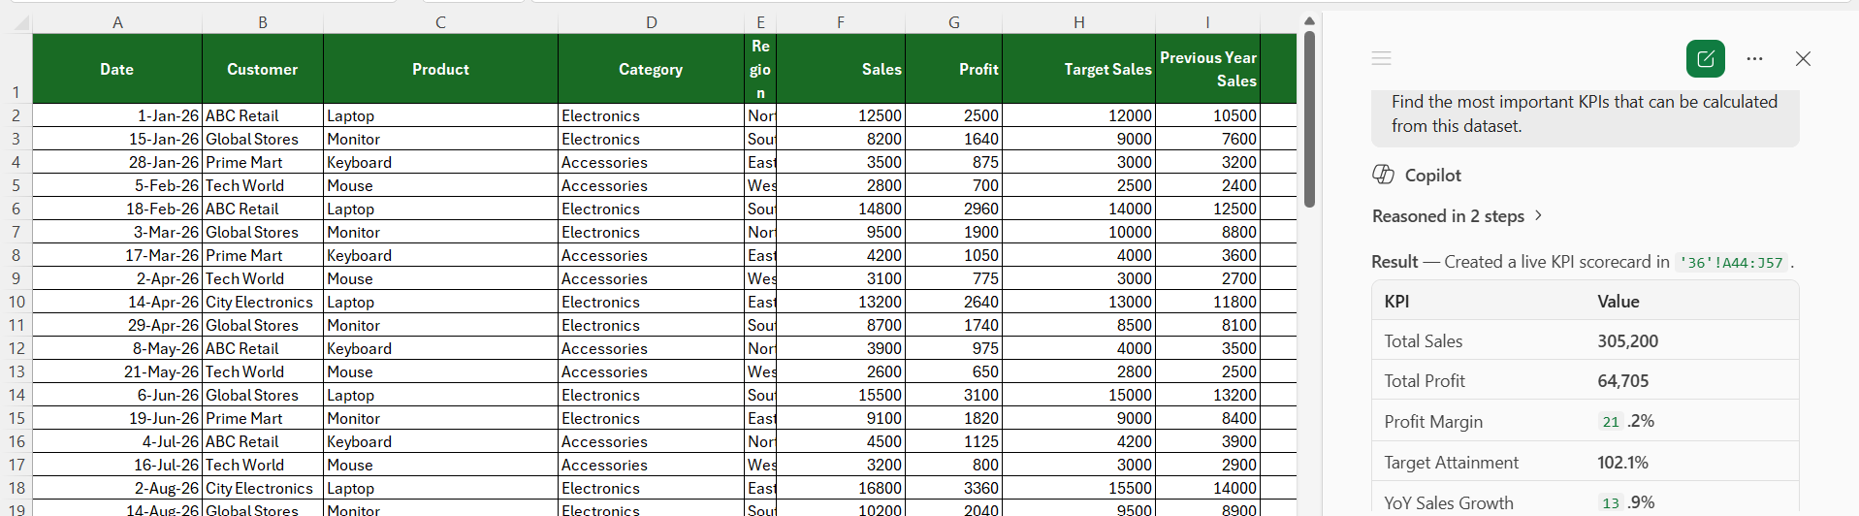Select column I header
1859x516 pixels.
tap(1207, 22)
